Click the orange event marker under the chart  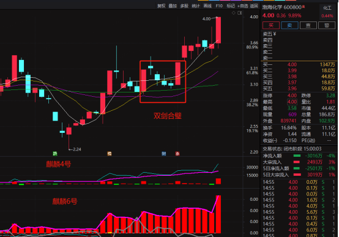110,154
